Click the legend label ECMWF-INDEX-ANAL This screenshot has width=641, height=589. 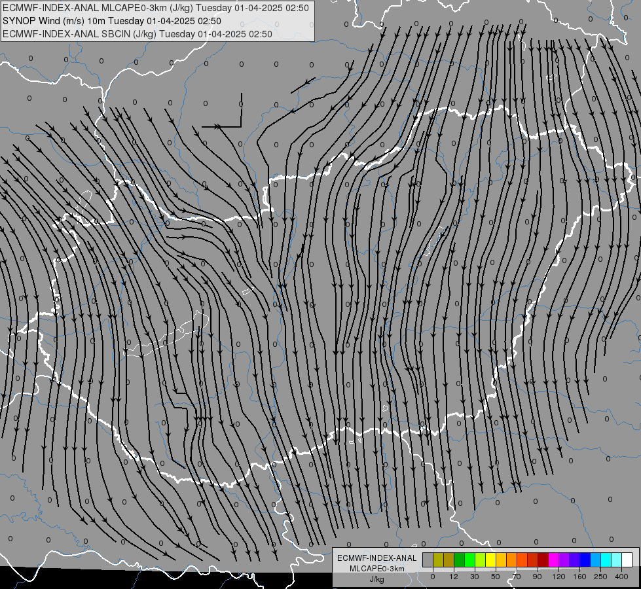(x=376, y=558)
